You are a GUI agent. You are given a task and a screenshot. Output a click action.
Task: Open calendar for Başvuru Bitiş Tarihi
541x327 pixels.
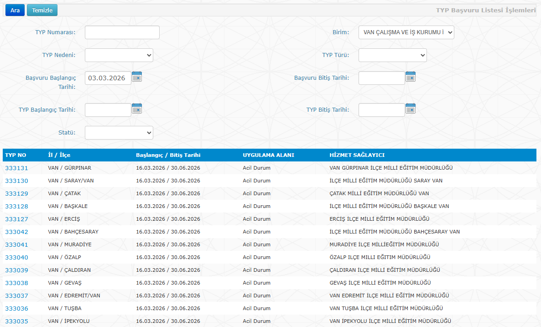[411, 77]
